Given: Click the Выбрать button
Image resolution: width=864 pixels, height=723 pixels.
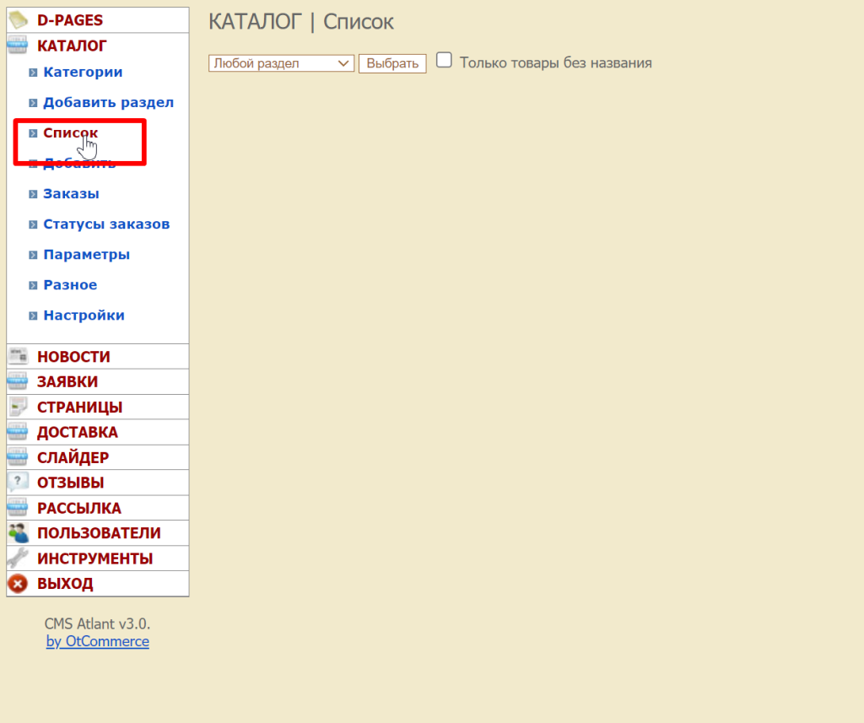Looking at the screenshot, I should (x=392, y=63).
